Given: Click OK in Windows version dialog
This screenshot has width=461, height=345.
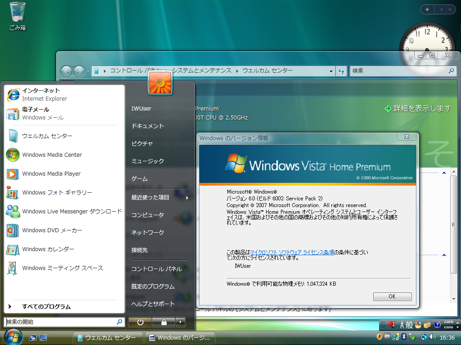Looking at the screenshot, I should pyautogui.click(x=392, y=296).
